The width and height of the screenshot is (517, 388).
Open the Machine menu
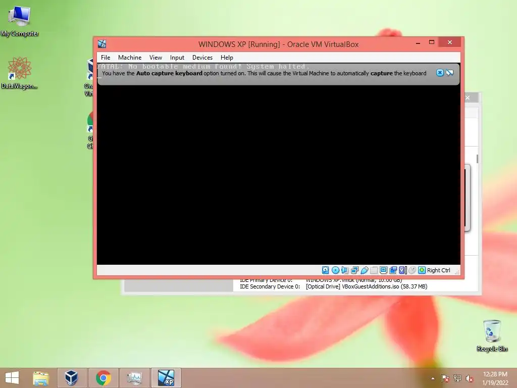pos(130,58)
